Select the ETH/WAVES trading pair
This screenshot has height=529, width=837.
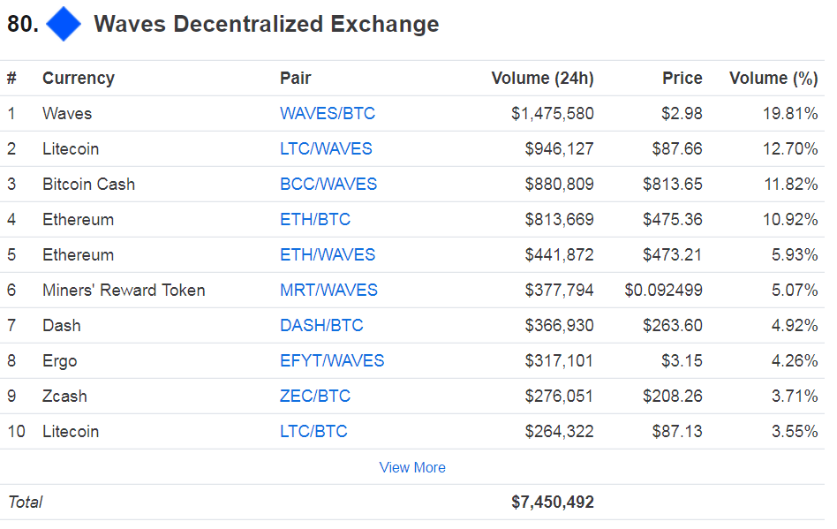328,254
